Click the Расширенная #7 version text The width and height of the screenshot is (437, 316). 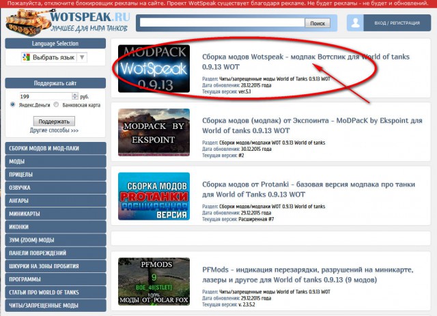point(256,219)
